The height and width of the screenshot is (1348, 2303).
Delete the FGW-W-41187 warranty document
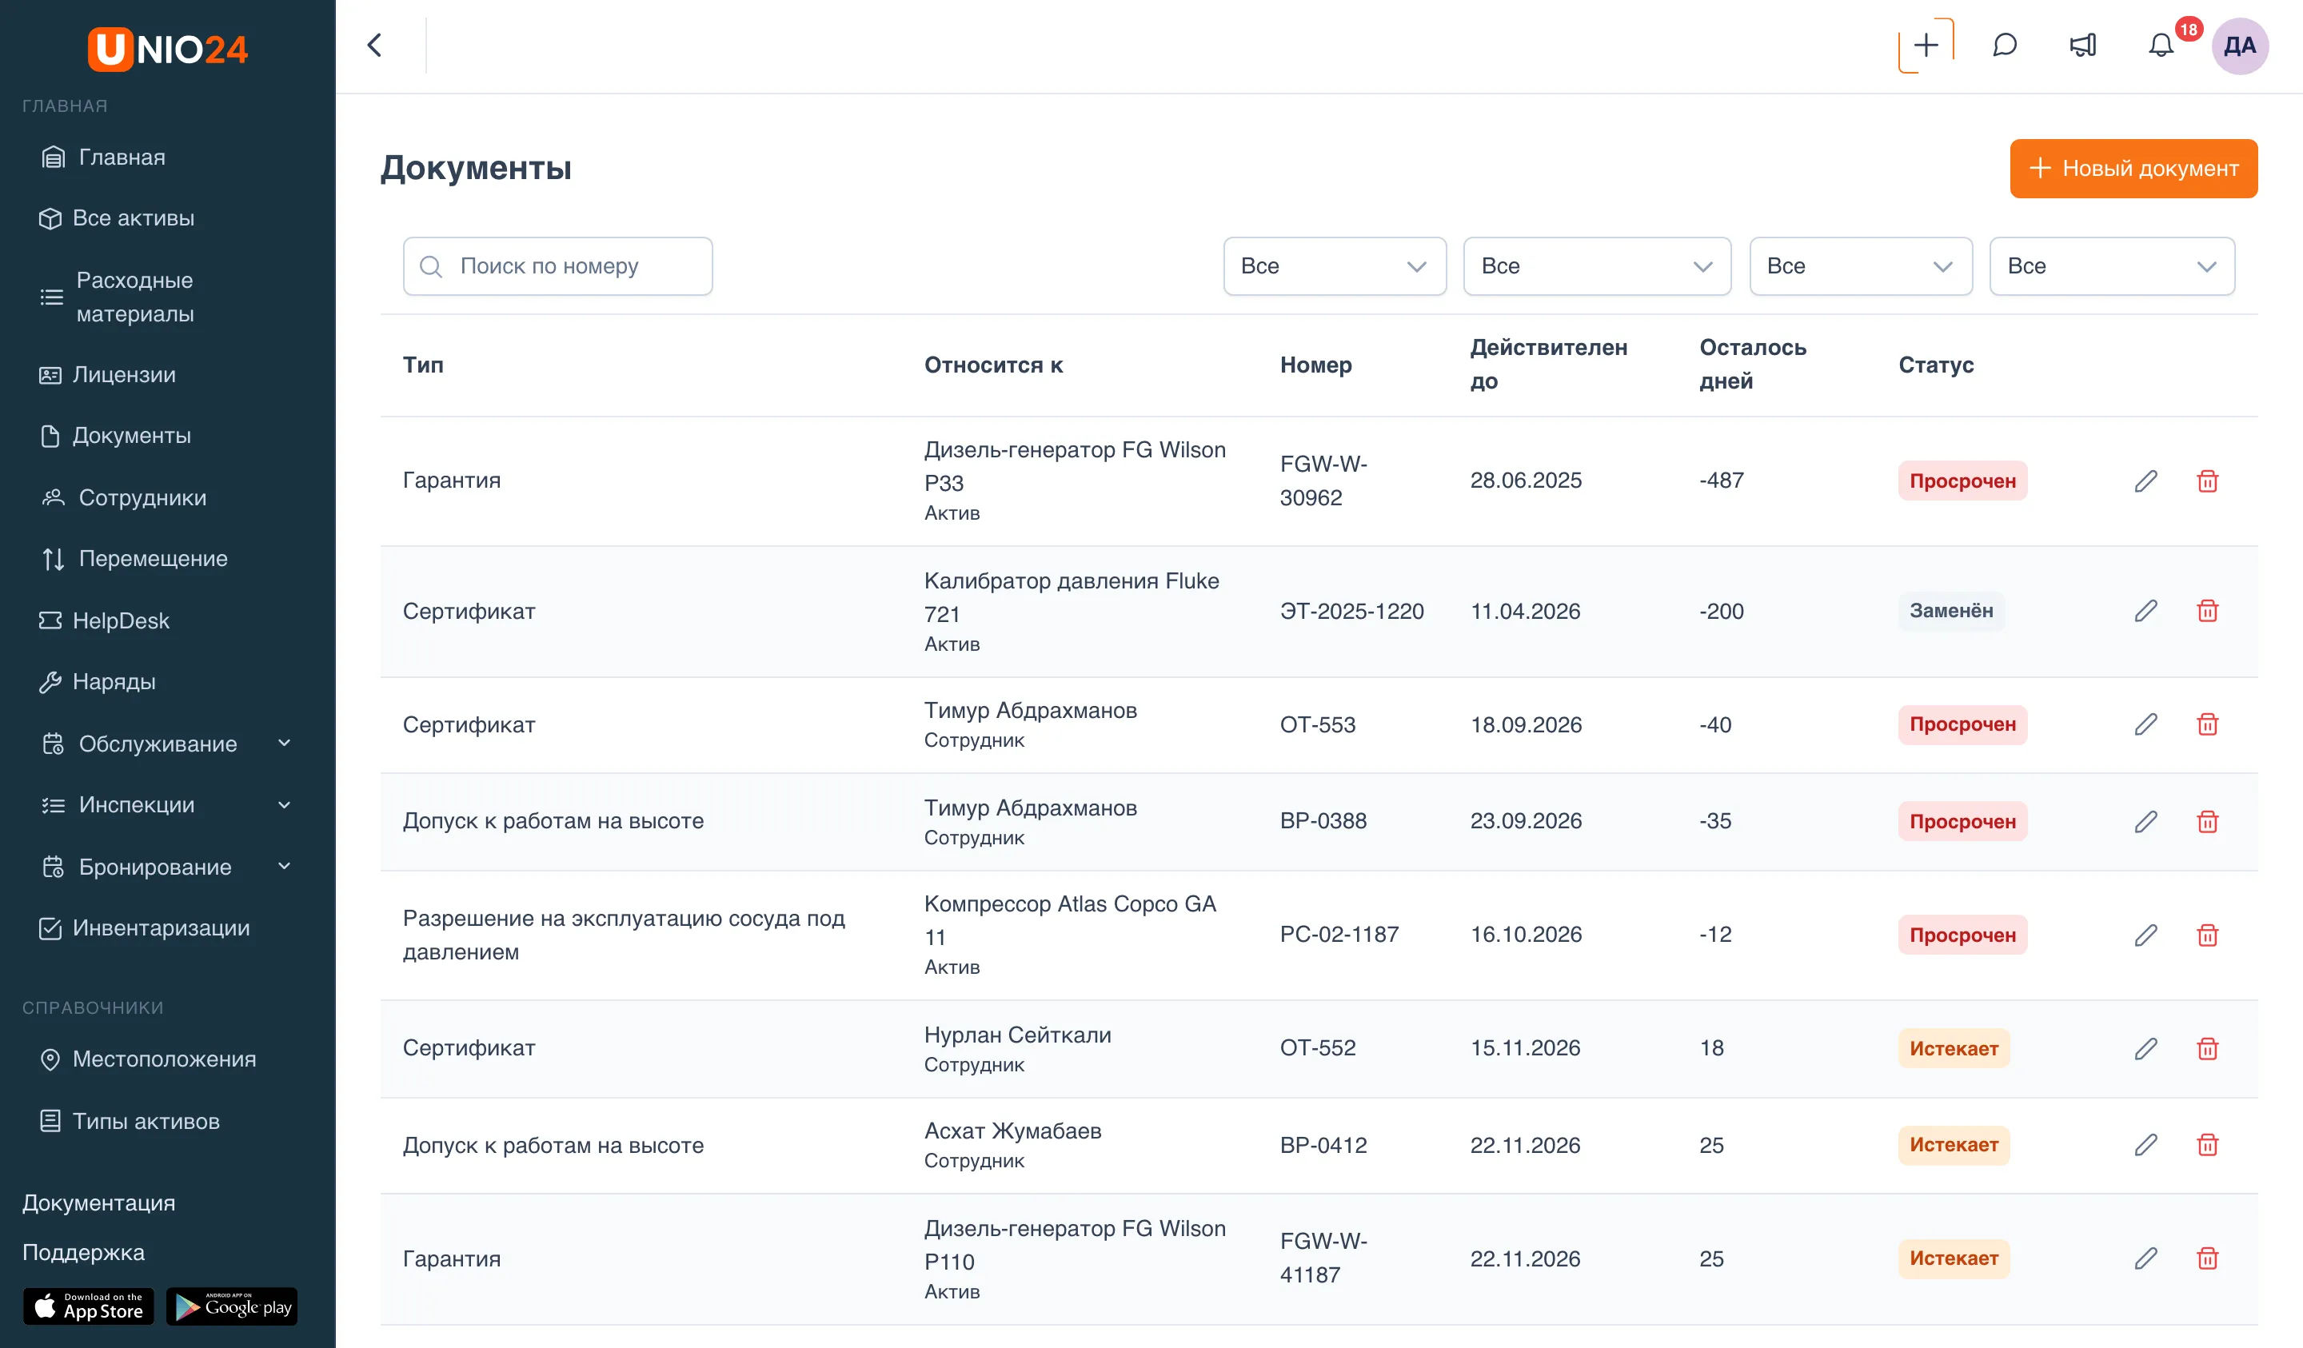pos(2207,1258)
